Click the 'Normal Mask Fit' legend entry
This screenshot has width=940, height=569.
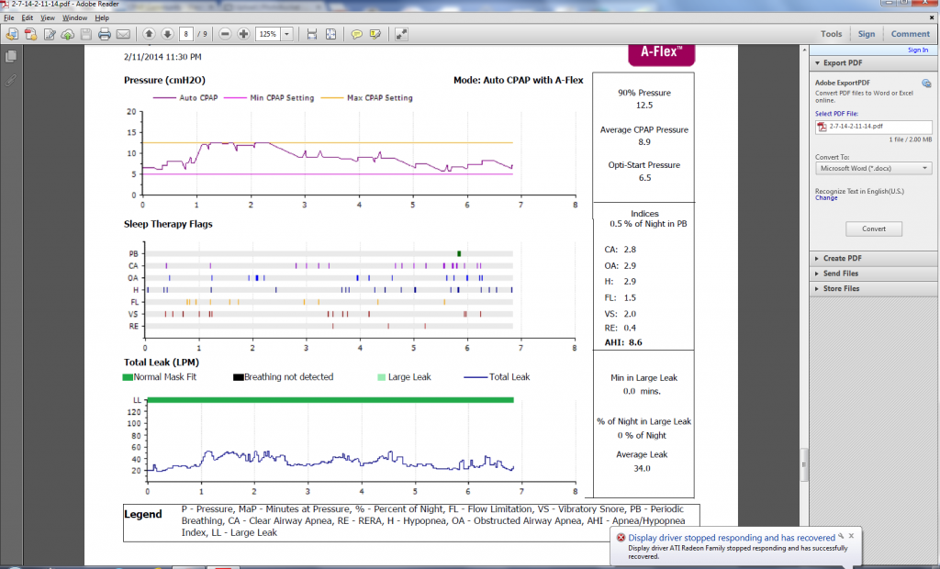(160, 377)
